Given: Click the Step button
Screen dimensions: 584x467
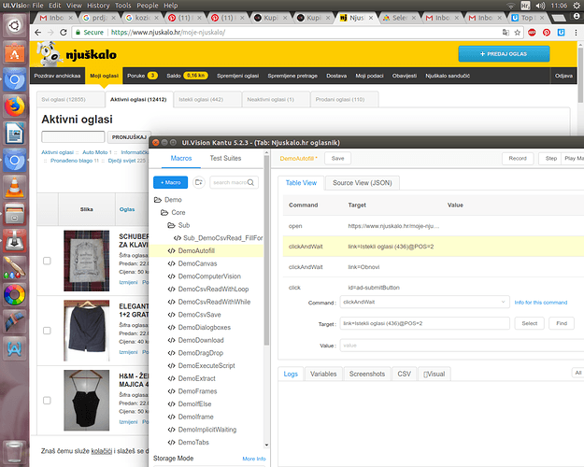Looking at the screenshot, I should 551,159.
